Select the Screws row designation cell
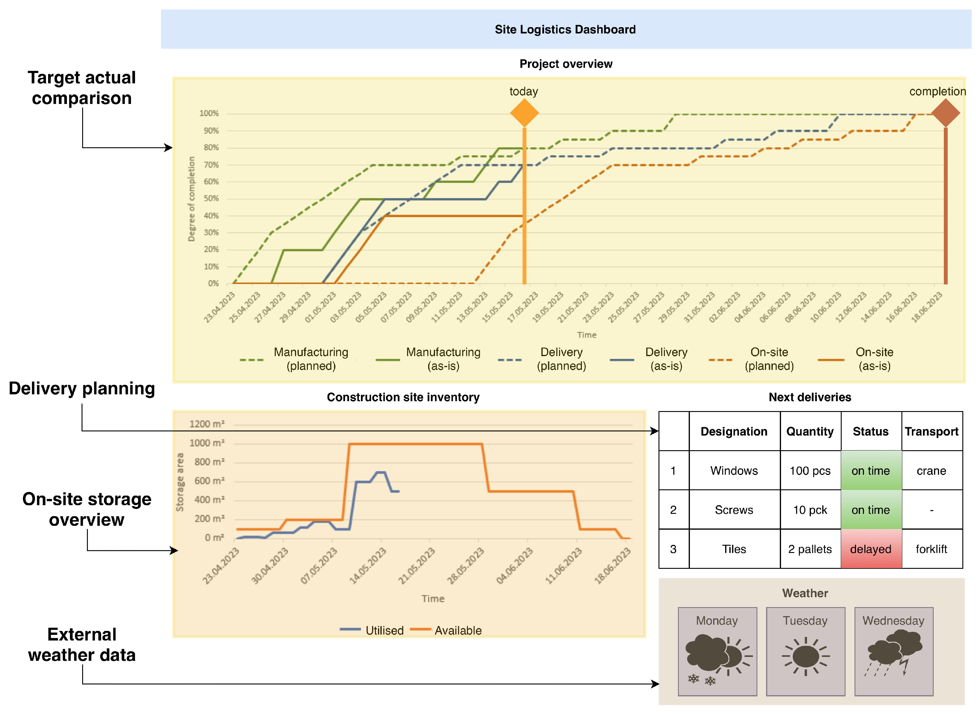 click(x=734, y=510)
